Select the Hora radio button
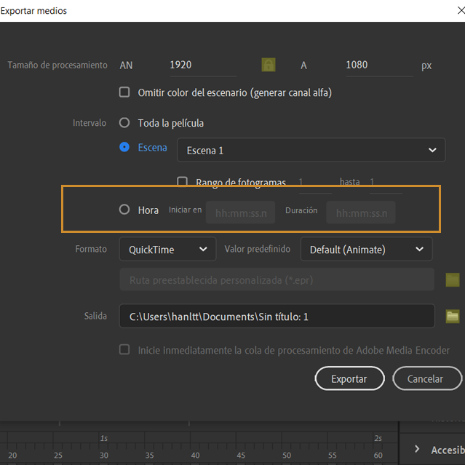 (124, 210)
